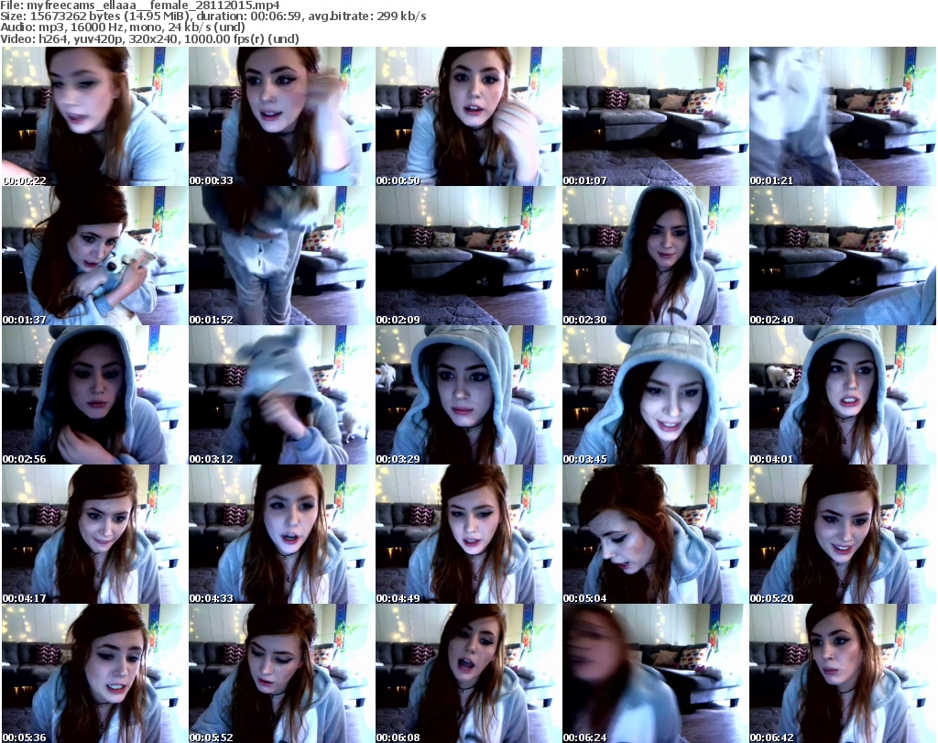Click the thumbnail stamped 00:00:33

coord(281,116)
